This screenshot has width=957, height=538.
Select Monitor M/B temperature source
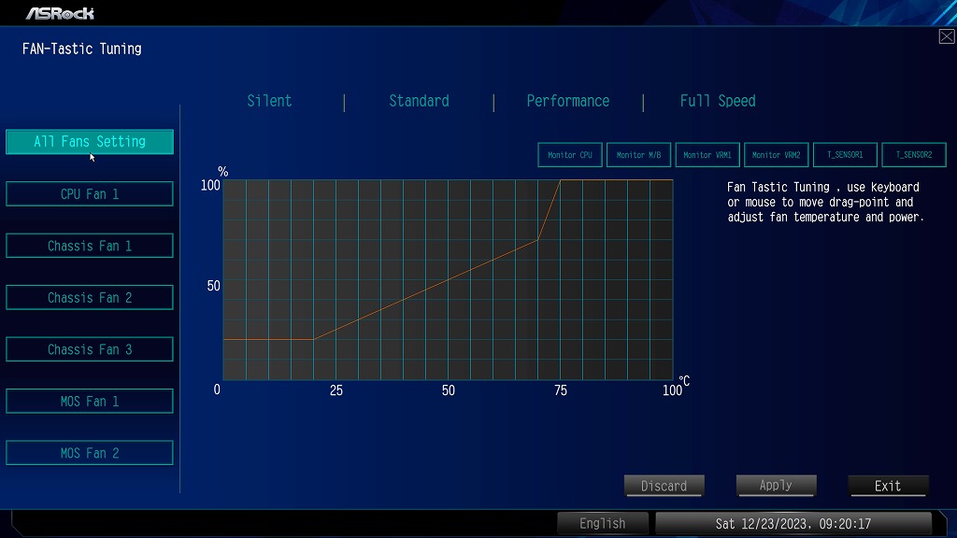coord(638,155)
